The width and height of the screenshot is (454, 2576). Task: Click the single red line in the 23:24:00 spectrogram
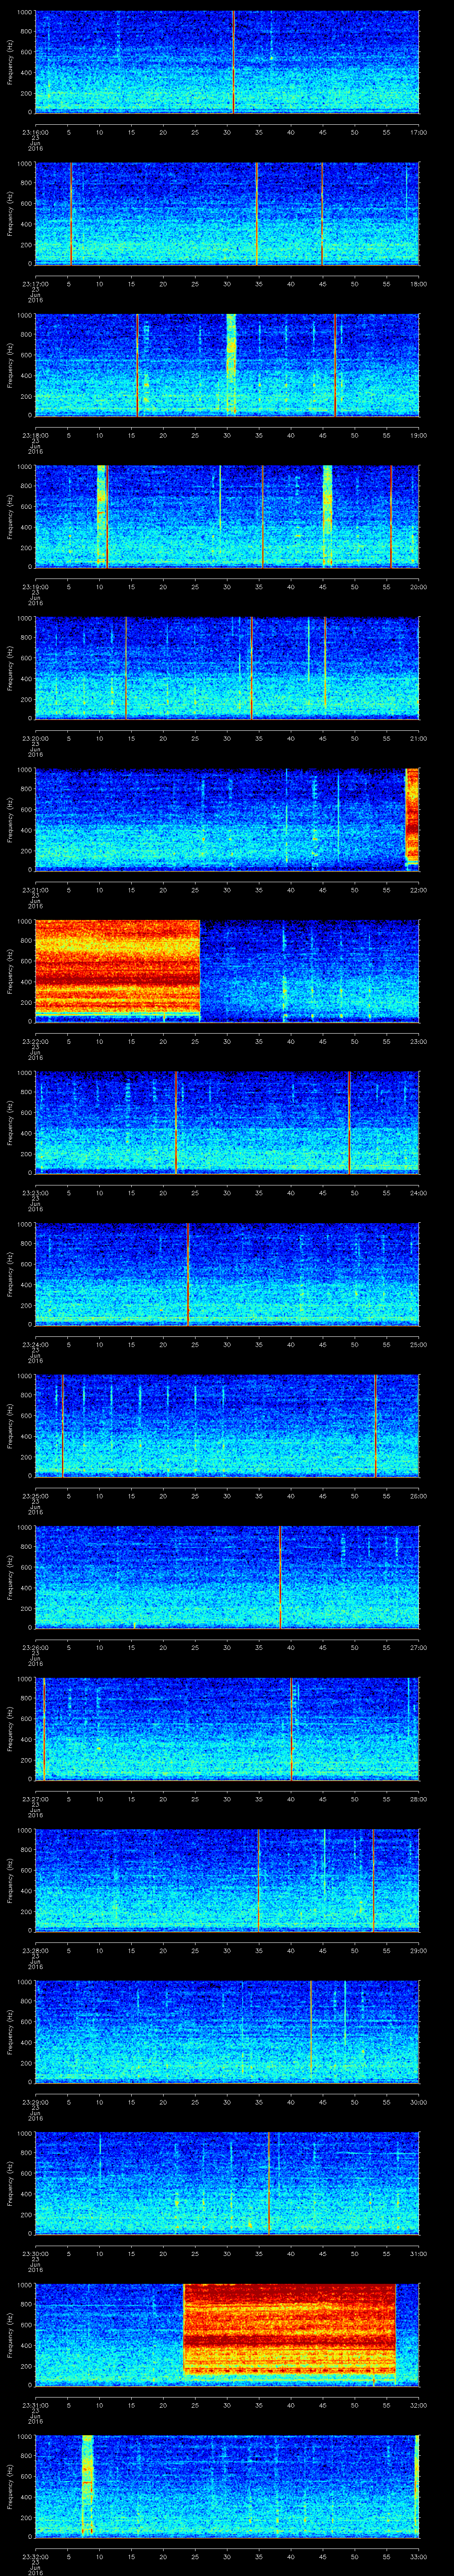pyautogui.click(x=188, y=1273)
